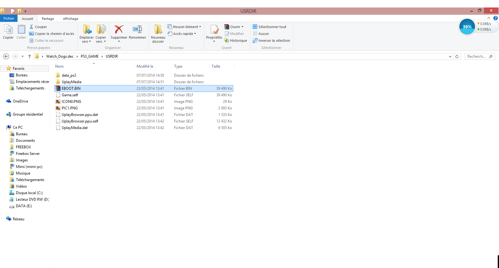Create a Nouveau dossier
The image size is (499, 268).
158,34
